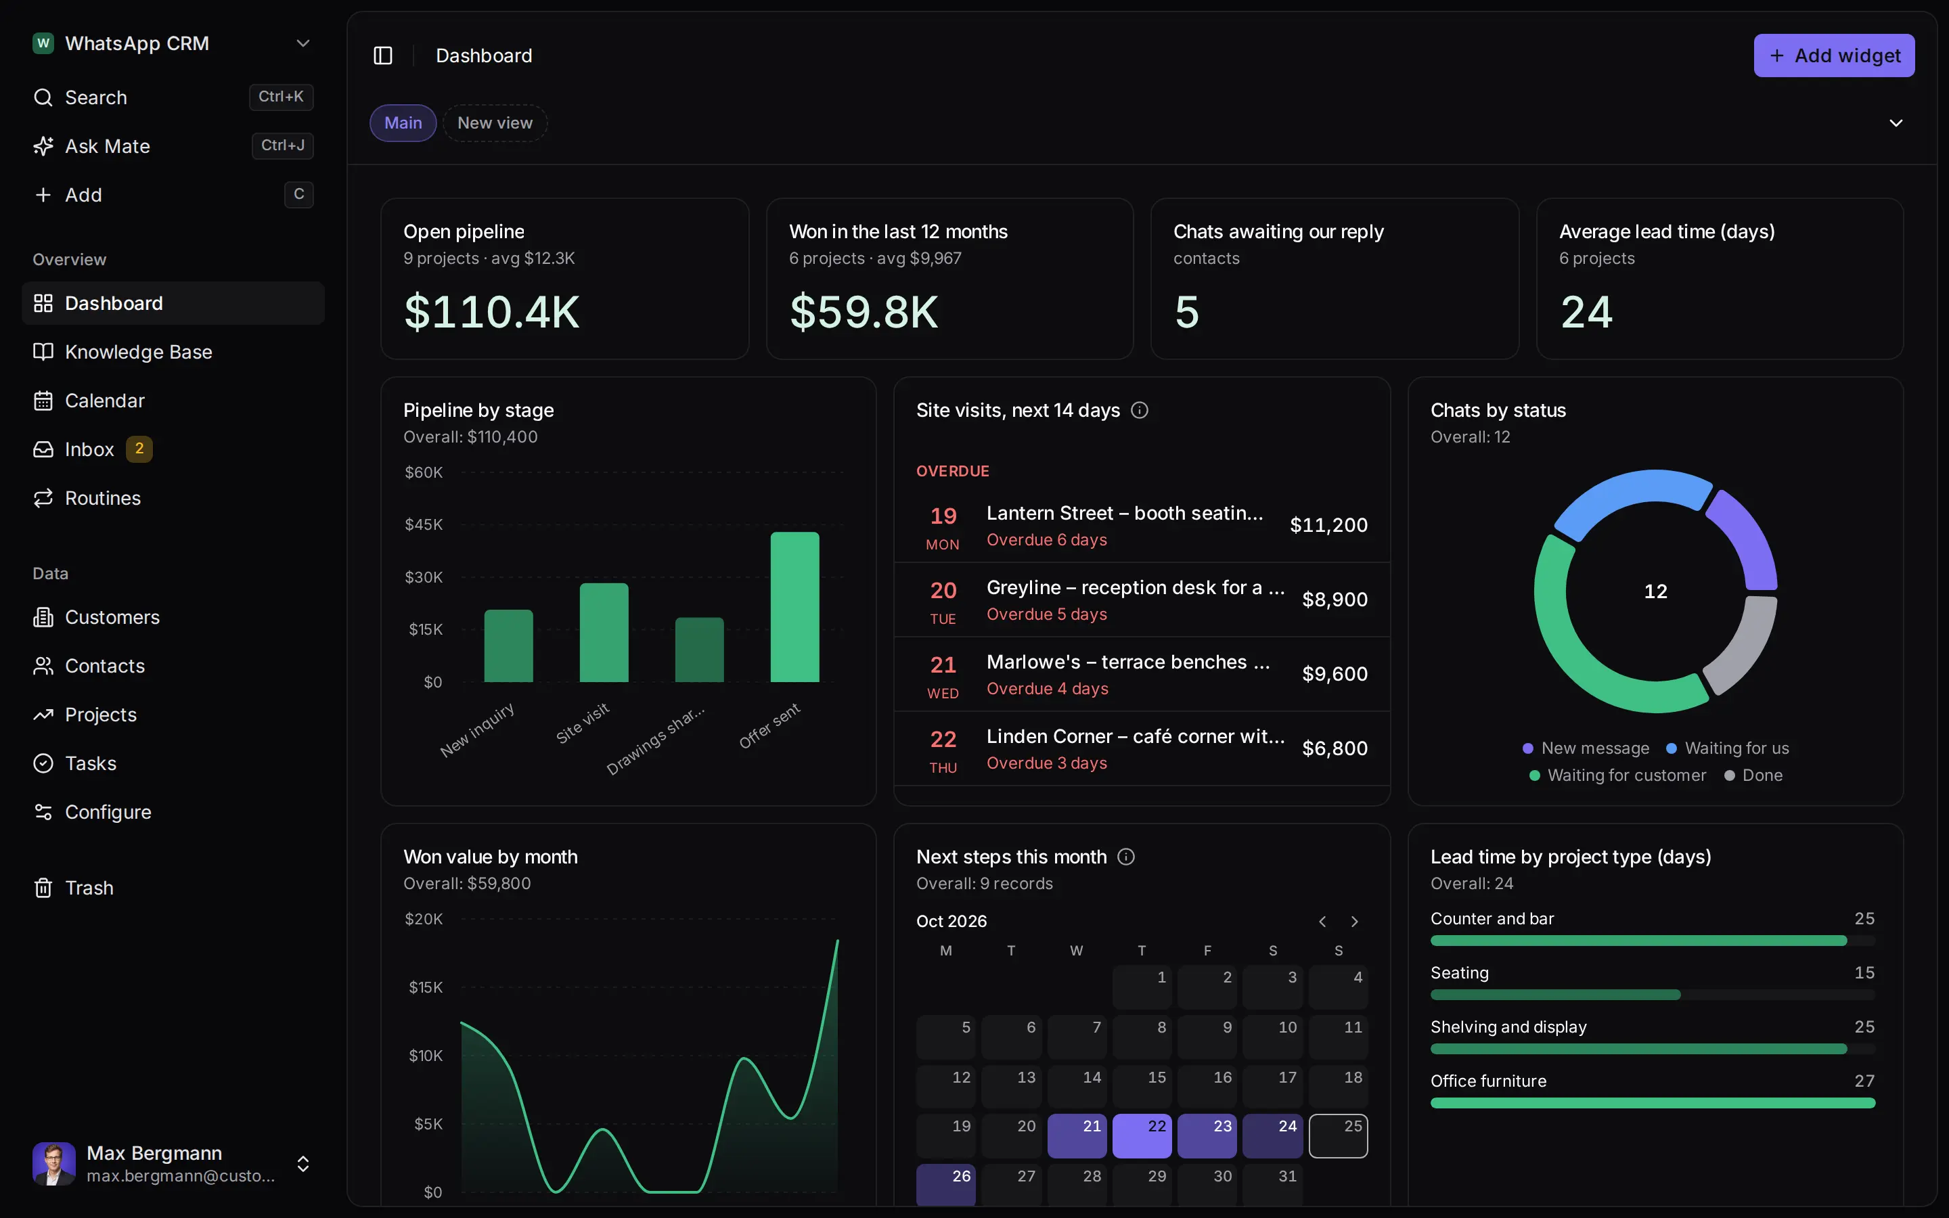The height and width of the screenshot is (1218, 1949).
Task: Click the Routines loop icon
Action: click(x=43, y=498)
